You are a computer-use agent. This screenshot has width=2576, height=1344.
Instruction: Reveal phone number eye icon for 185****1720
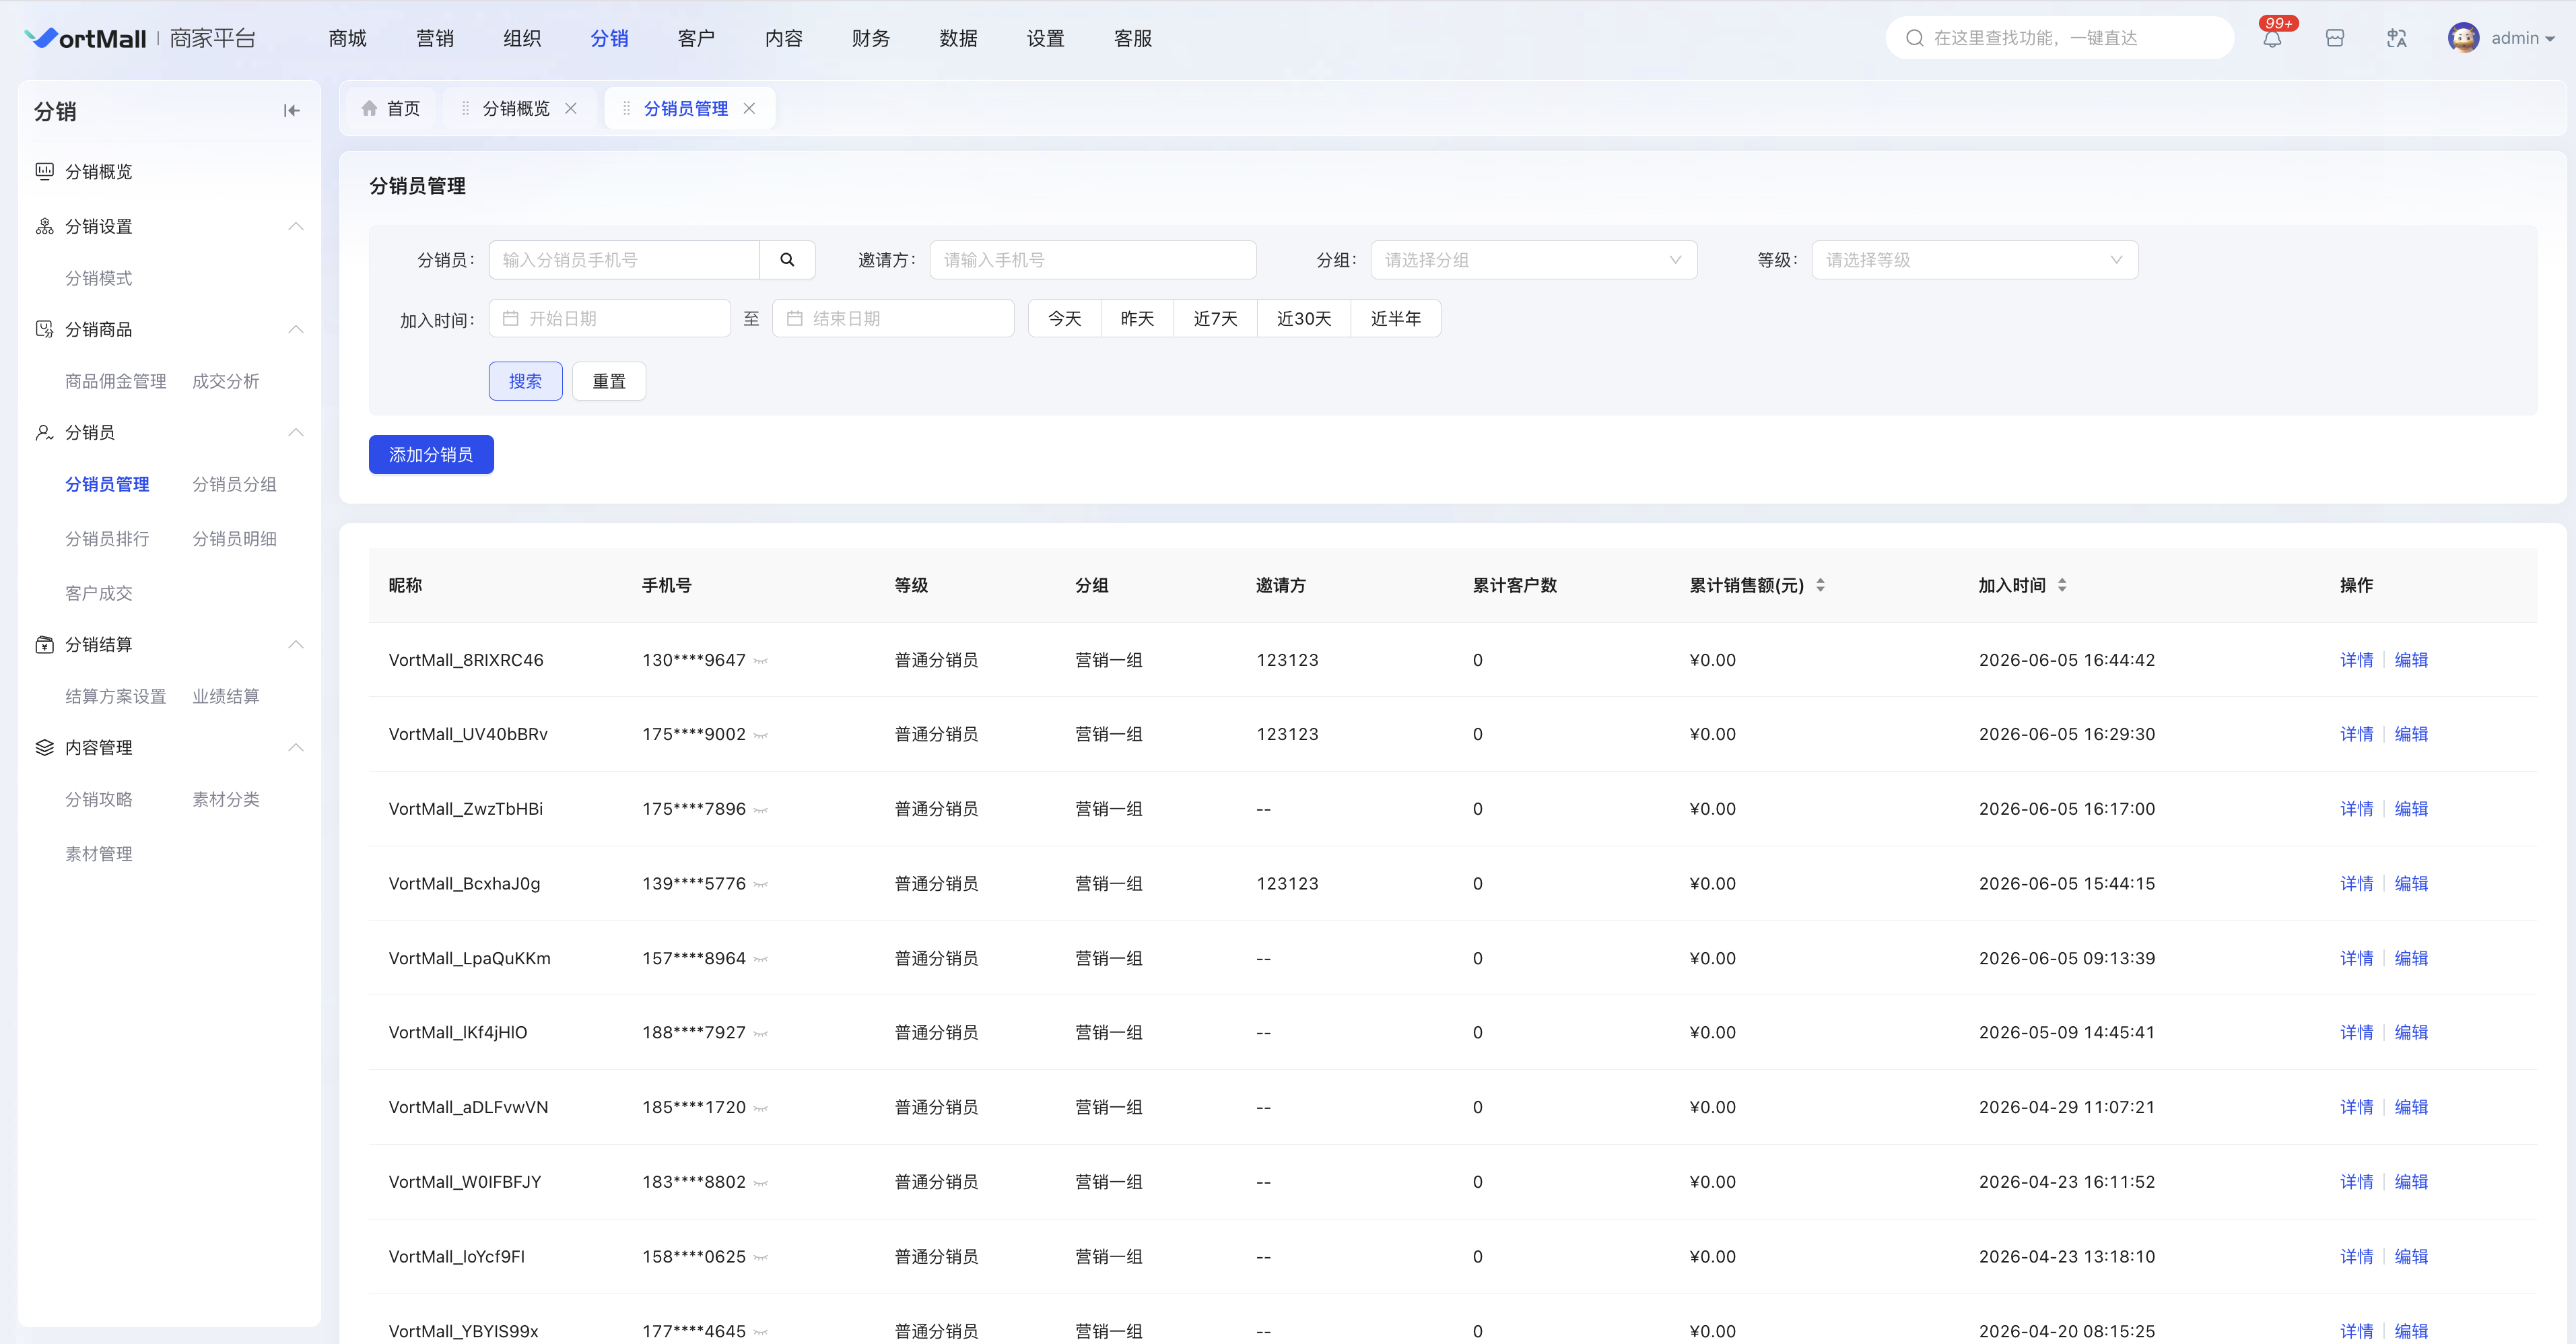pos(761,1108)
